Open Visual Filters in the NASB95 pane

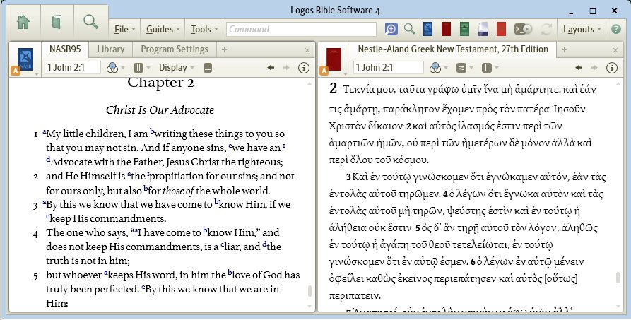tap(112, 68)
